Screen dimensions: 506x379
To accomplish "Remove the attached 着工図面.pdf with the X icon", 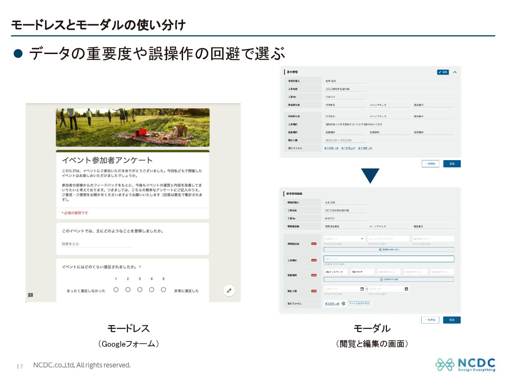I will point(343,304).
